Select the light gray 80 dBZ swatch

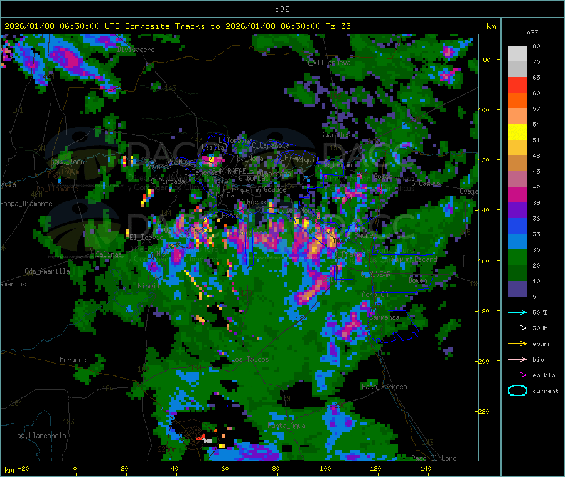coord(517,54)
